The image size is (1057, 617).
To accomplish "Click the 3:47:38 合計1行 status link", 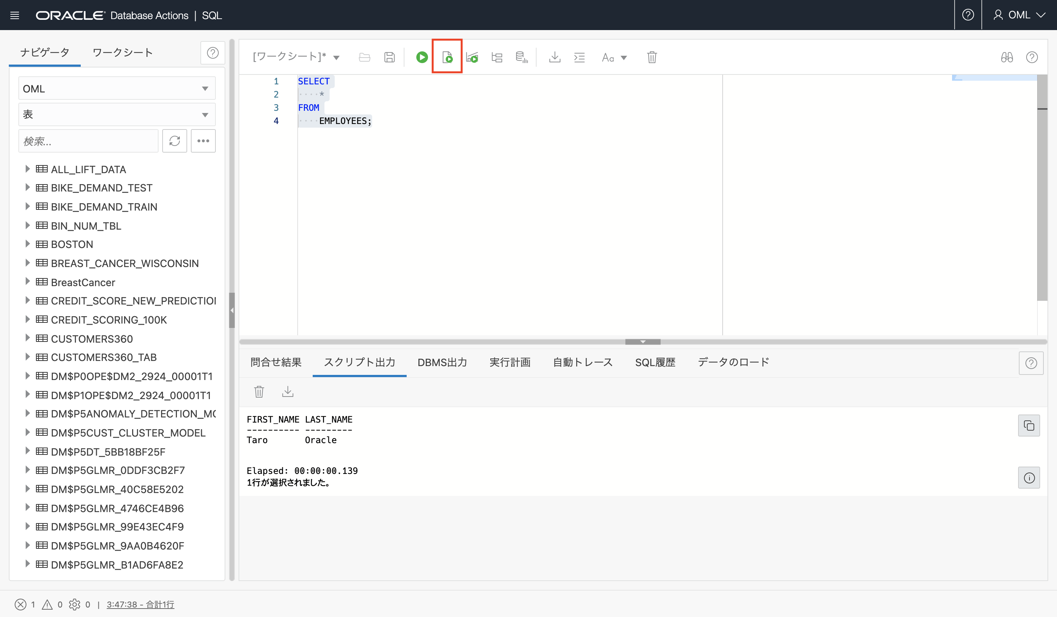I will 140,604.
